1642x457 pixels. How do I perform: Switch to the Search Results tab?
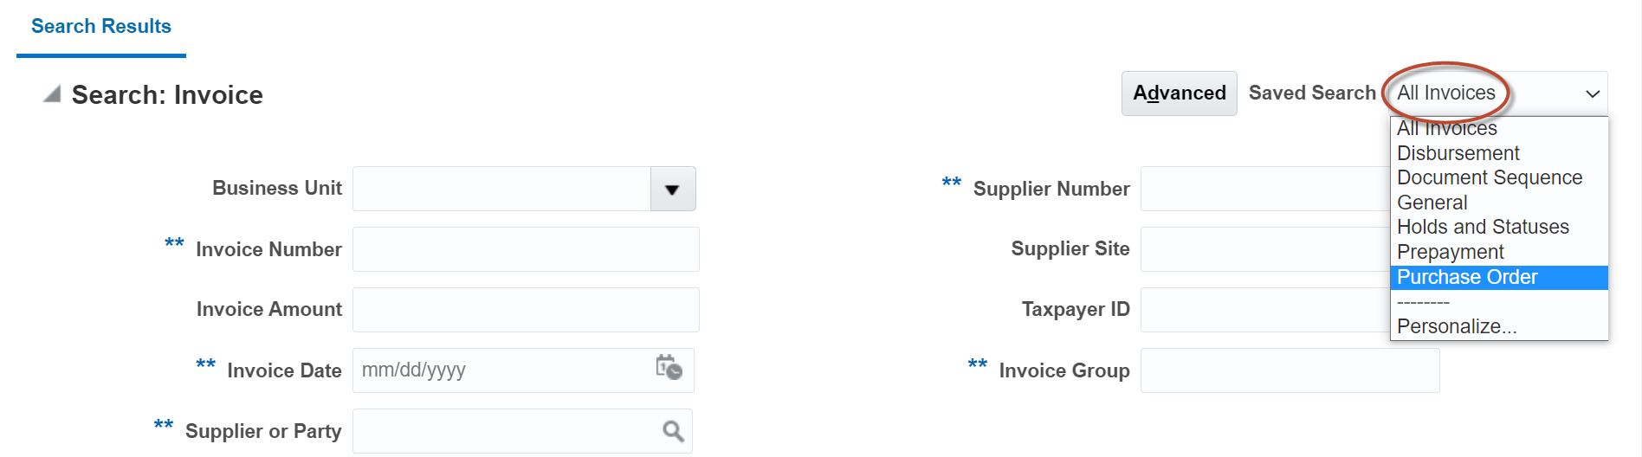pyautogui.click(x=101, y=27)
